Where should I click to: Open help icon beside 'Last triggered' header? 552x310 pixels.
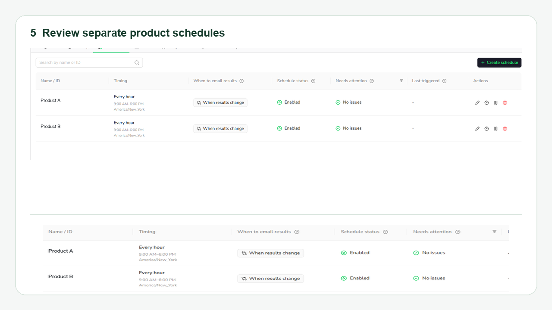[444, 81]
